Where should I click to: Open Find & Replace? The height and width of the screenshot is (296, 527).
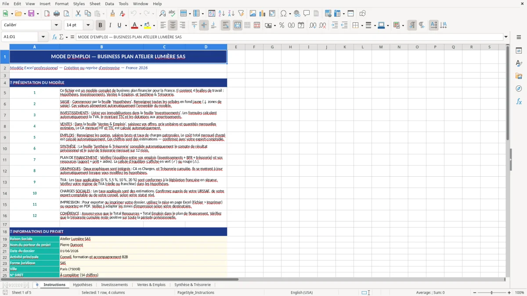tap(162, 14)
